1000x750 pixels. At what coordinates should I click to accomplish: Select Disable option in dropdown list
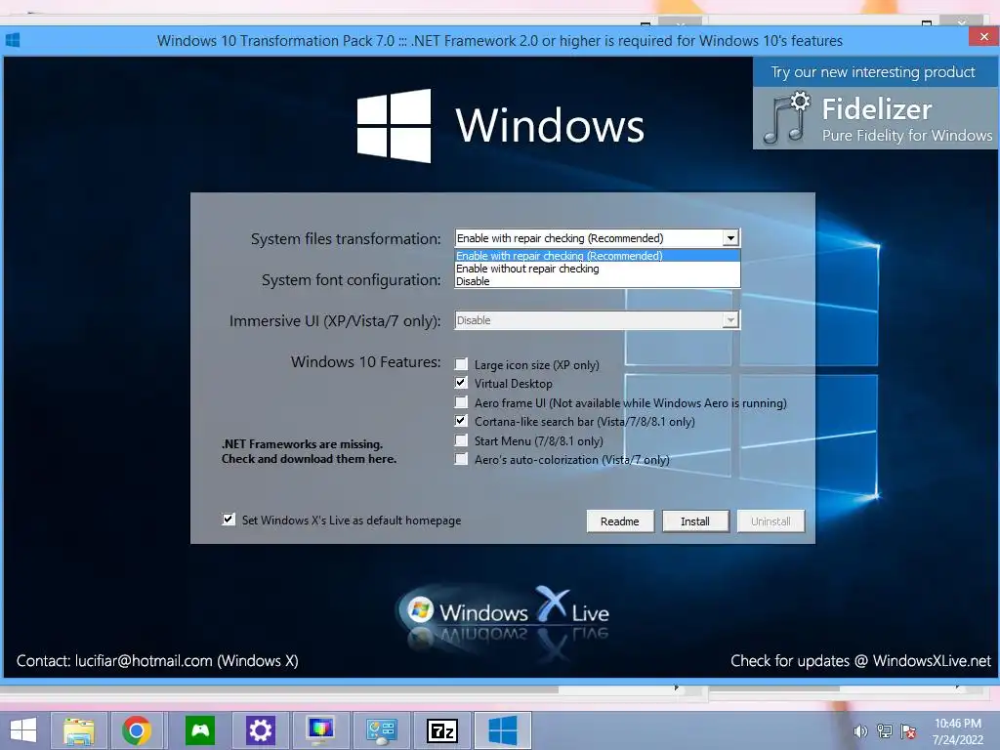(597, 281)
